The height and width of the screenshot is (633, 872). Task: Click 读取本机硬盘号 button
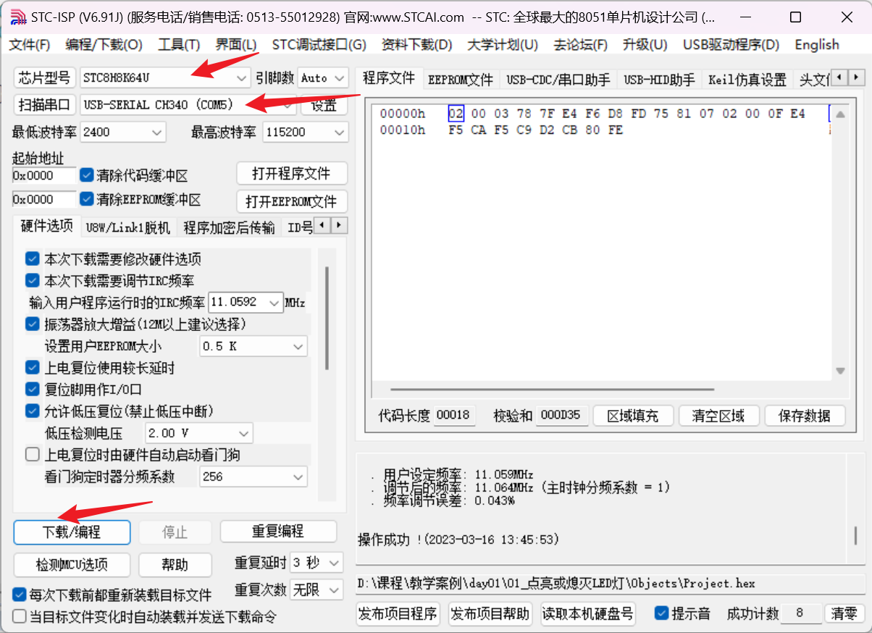click(589, 614)
